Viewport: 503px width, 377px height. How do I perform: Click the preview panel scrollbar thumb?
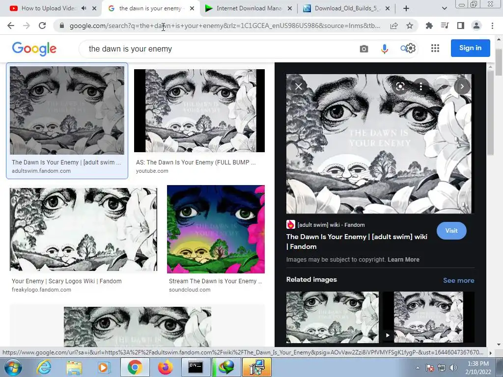[x=490, y=112]
